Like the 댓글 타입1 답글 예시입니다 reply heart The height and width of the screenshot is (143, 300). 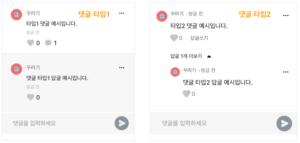pos(30,97)
